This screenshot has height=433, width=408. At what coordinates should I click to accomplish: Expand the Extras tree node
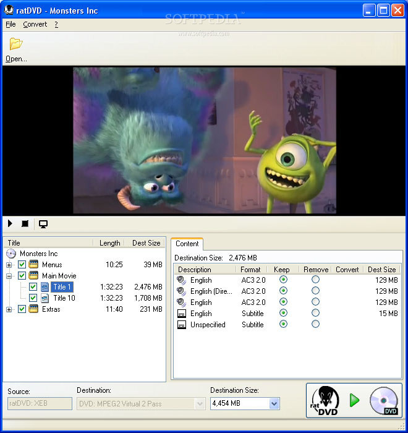(x=9, y=309)
